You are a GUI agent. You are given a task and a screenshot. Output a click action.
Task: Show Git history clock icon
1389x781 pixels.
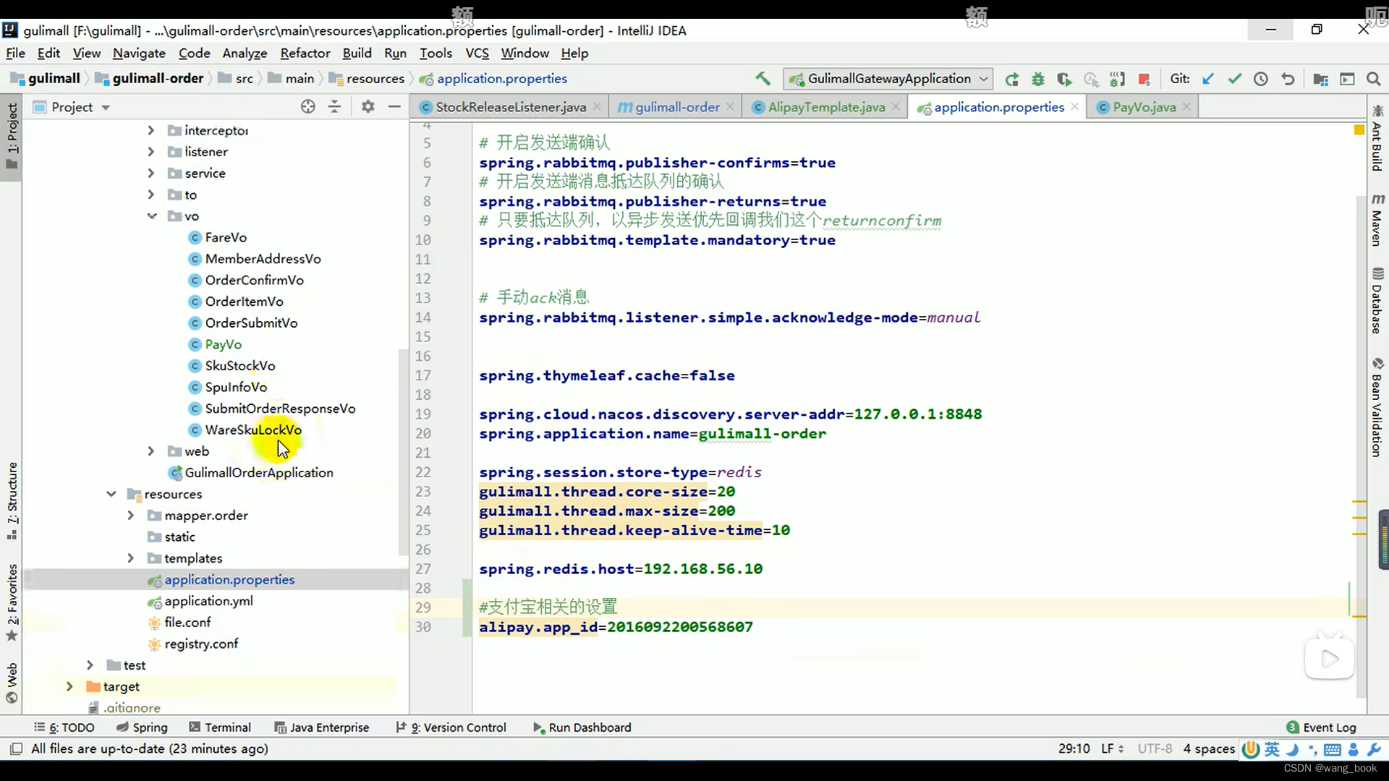(1261, 79)
